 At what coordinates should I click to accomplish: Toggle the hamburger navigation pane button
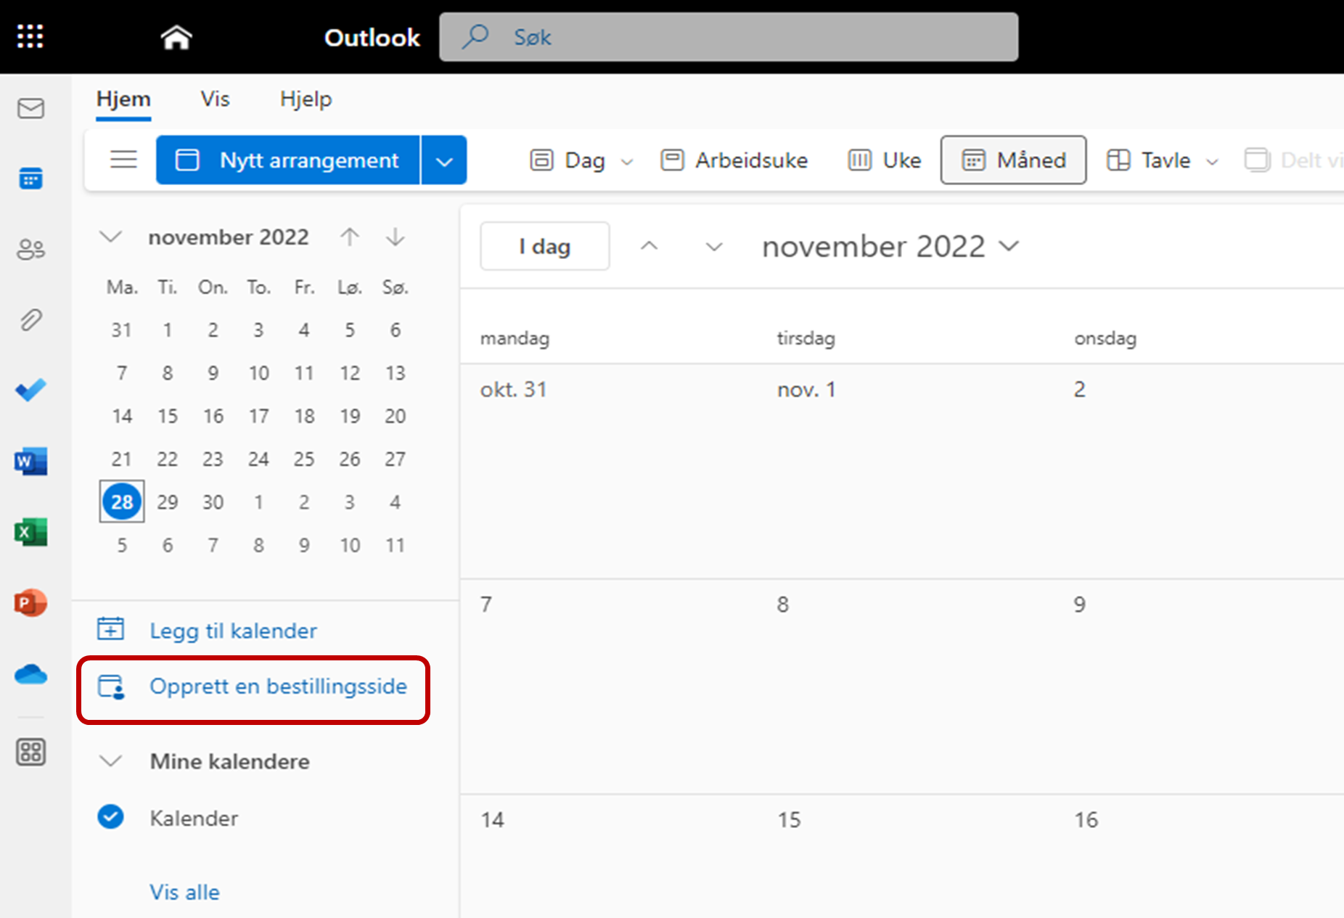coord(123,160)
